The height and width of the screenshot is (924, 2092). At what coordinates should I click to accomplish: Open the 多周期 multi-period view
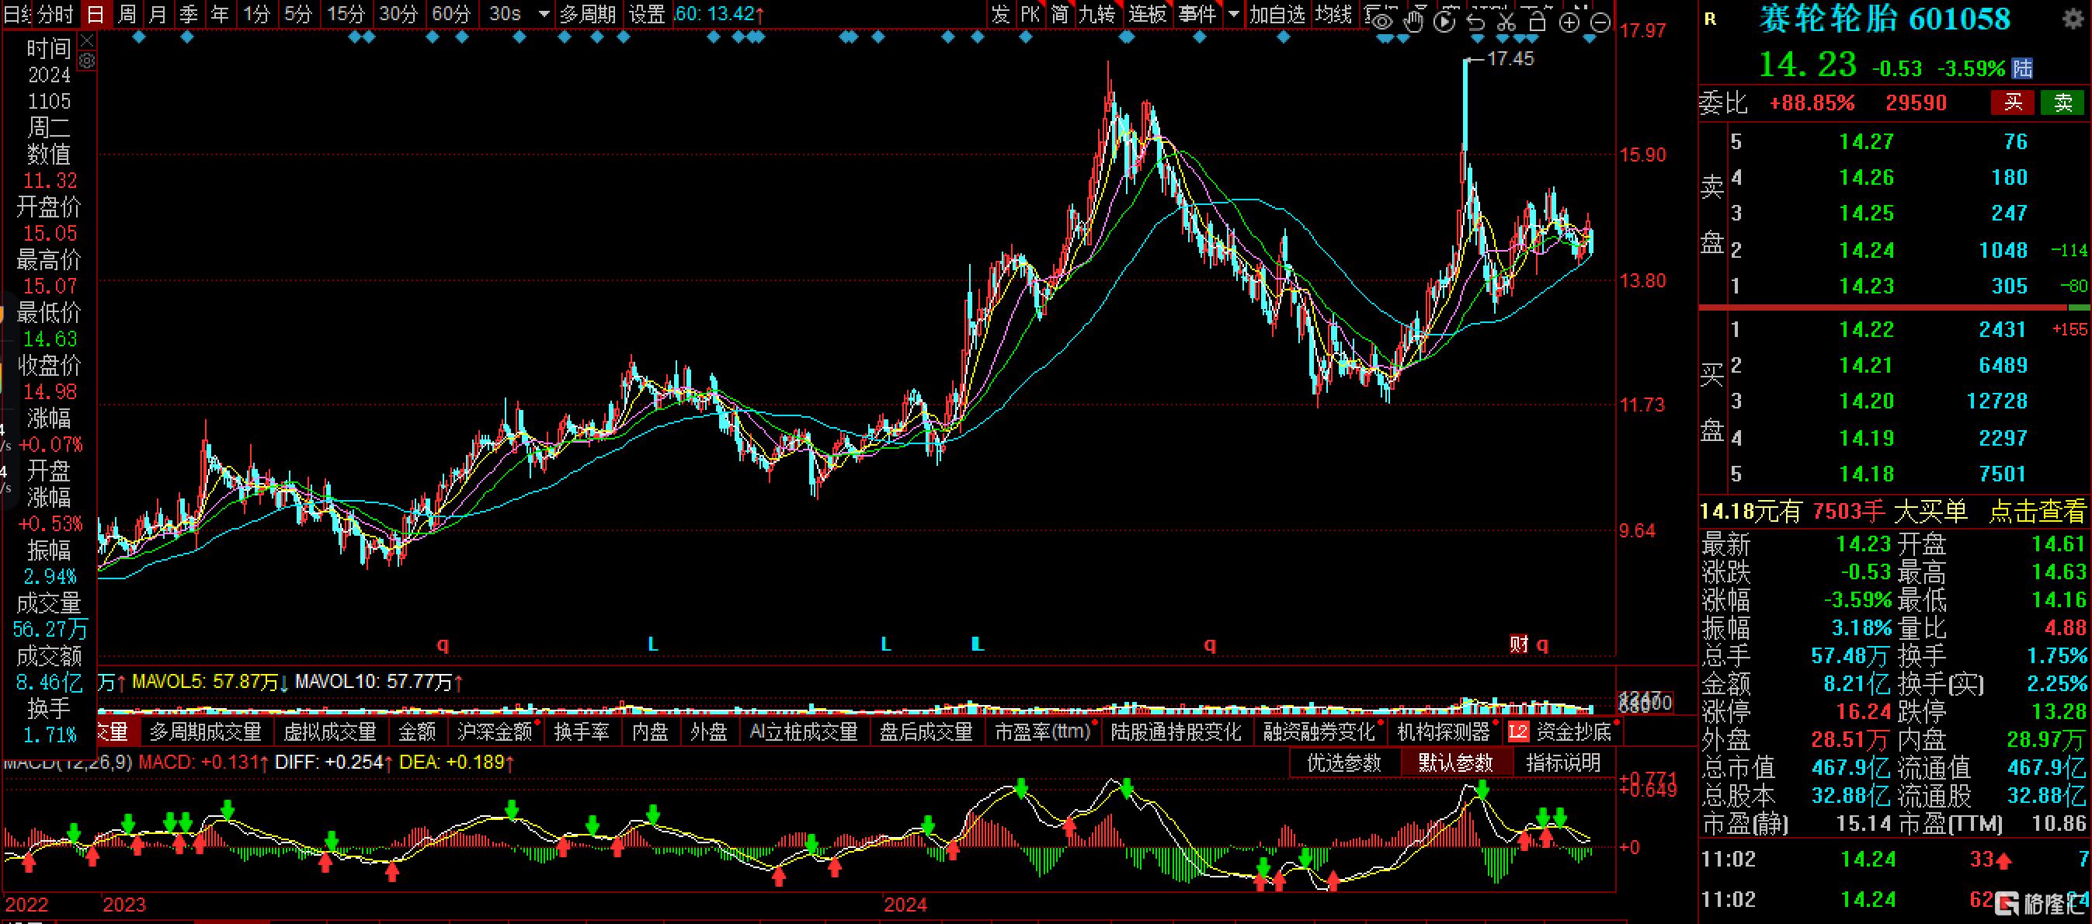(x=587, y=14)
